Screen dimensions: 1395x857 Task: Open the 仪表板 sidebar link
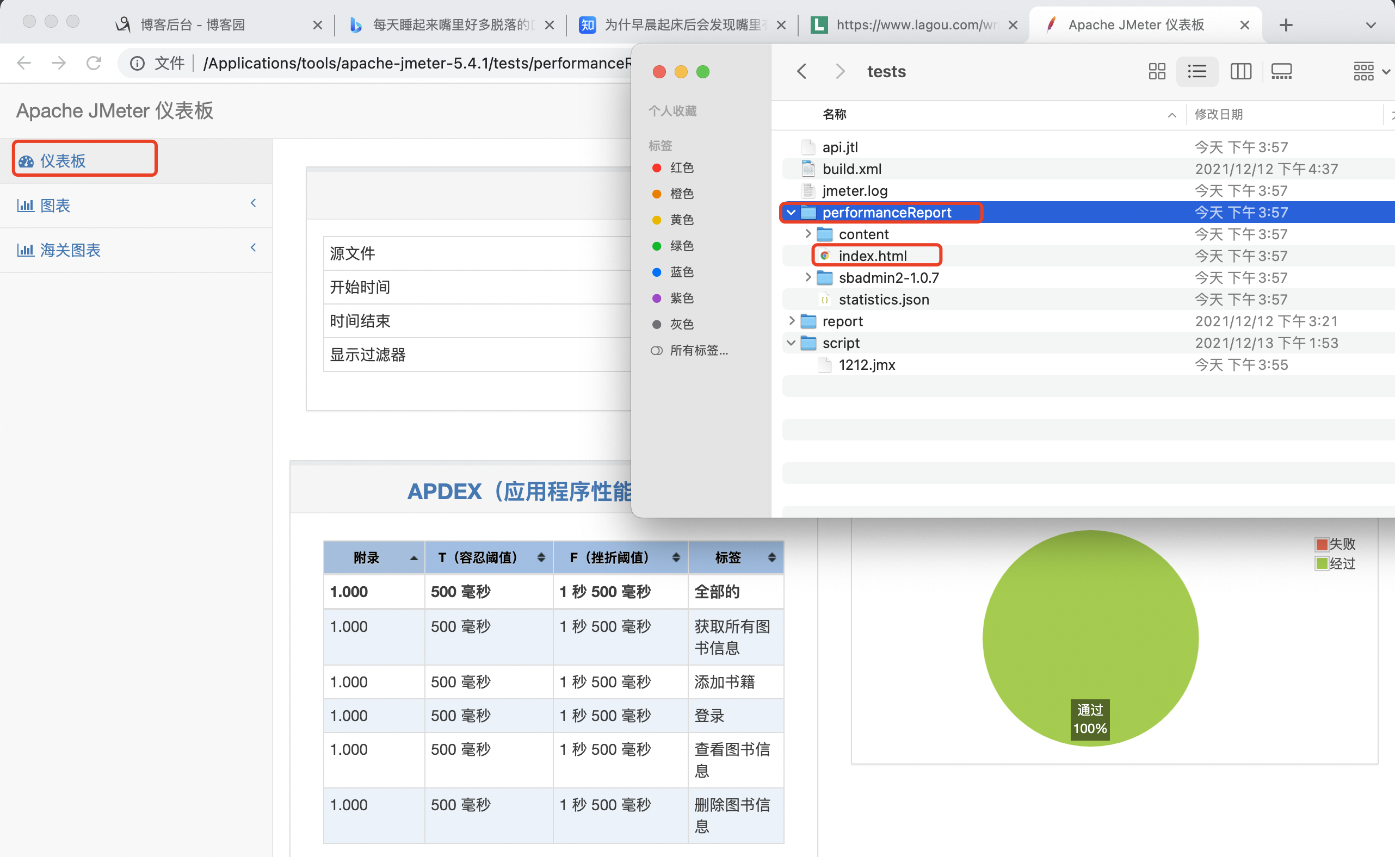63,161
